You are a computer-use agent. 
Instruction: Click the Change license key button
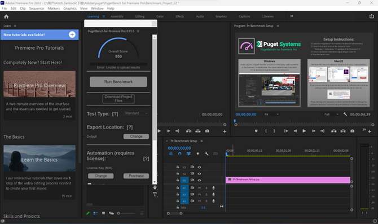pyautogui.click(x=101, y=176)
